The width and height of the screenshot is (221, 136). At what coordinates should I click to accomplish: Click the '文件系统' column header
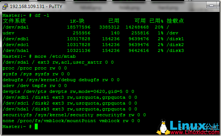[14, 21]
